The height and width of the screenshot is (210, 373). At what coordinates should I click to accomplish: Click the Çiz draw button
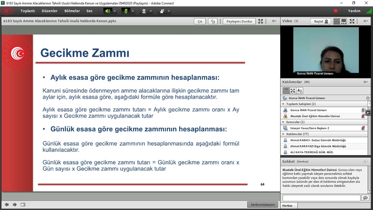coord(200,21)
